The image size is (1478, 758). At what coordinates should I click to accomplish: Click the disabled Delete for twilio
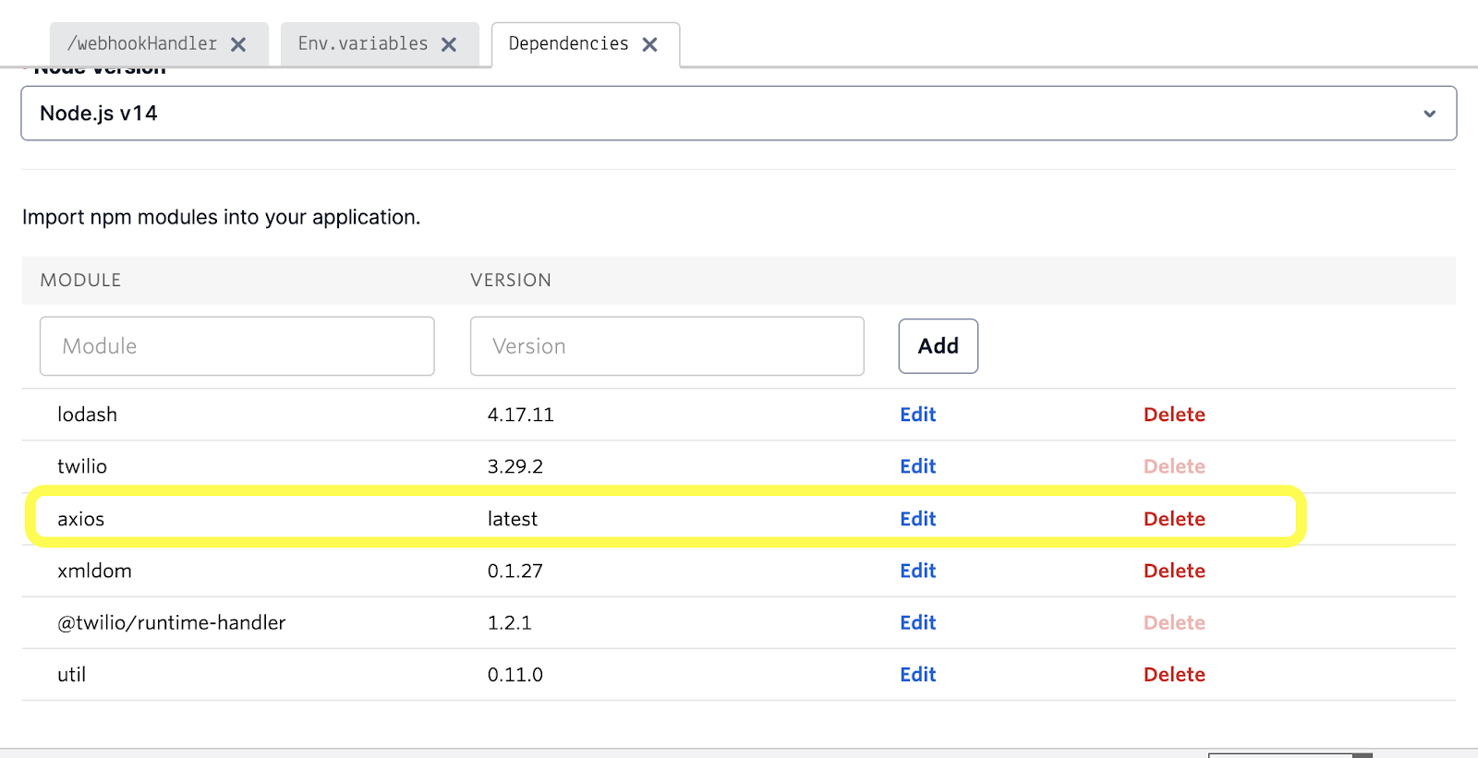click(1174, 466)
